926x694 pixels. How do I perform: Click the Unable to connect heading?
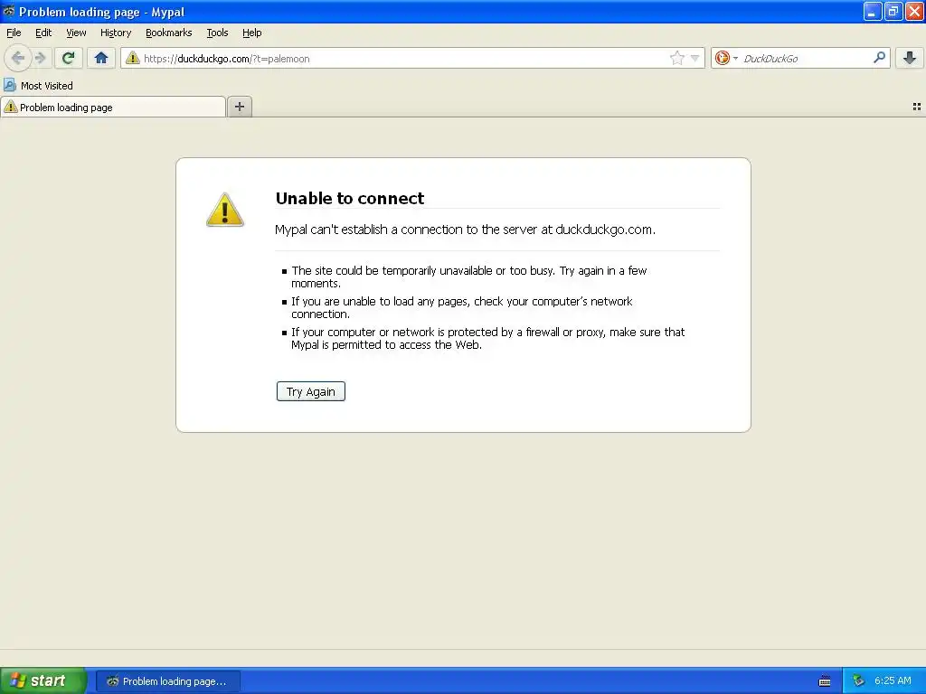(x=350, y=198)
